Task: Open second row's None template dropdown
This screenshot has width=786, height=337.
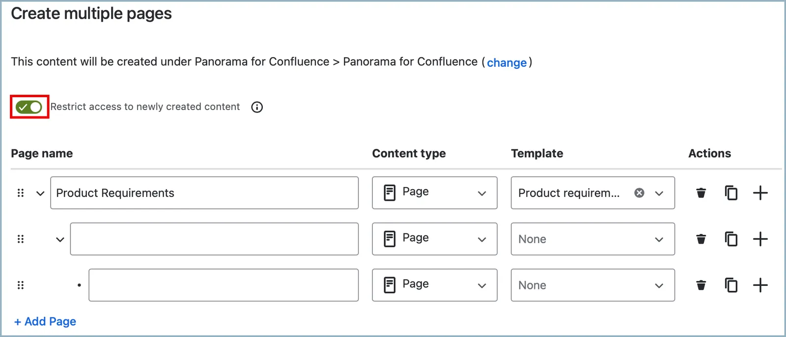Action: (593, 239)
